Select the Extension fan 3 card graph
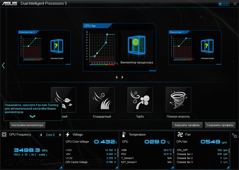Viewport: 239px width, 170px height. tap(32, 48)
